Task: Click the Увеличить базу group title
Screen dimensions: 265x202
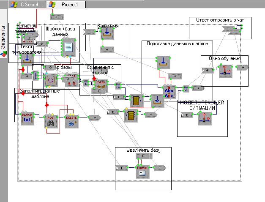Action: (143, 150)
